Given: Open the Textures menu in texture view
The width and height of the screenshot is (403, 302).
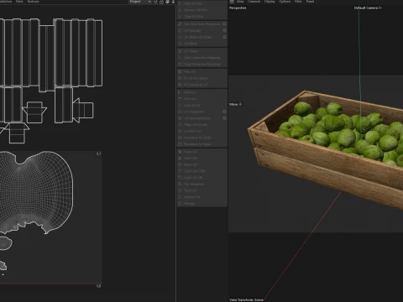Looking at the screenshot, I should [x=34, y=2].
